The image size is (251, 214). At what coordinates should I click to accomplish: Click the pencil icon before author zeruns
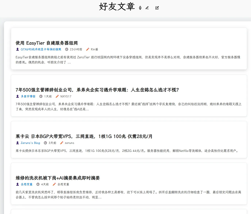61,143
